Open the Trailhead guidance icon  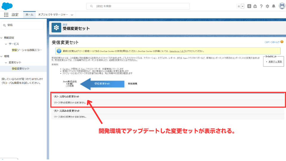click(255, 6)
